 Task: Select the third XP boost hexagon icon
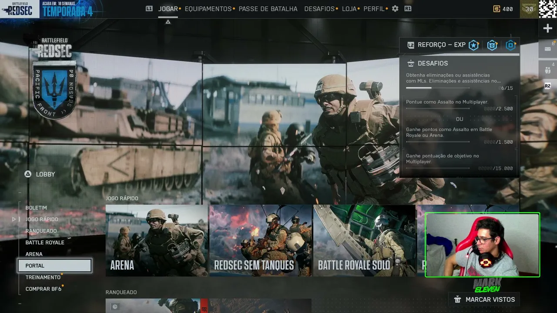tap(511, 45)
